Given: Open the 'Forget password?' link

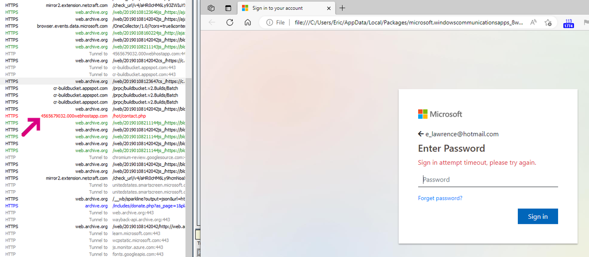Looking at the screenshot, I should pos(440,198).
